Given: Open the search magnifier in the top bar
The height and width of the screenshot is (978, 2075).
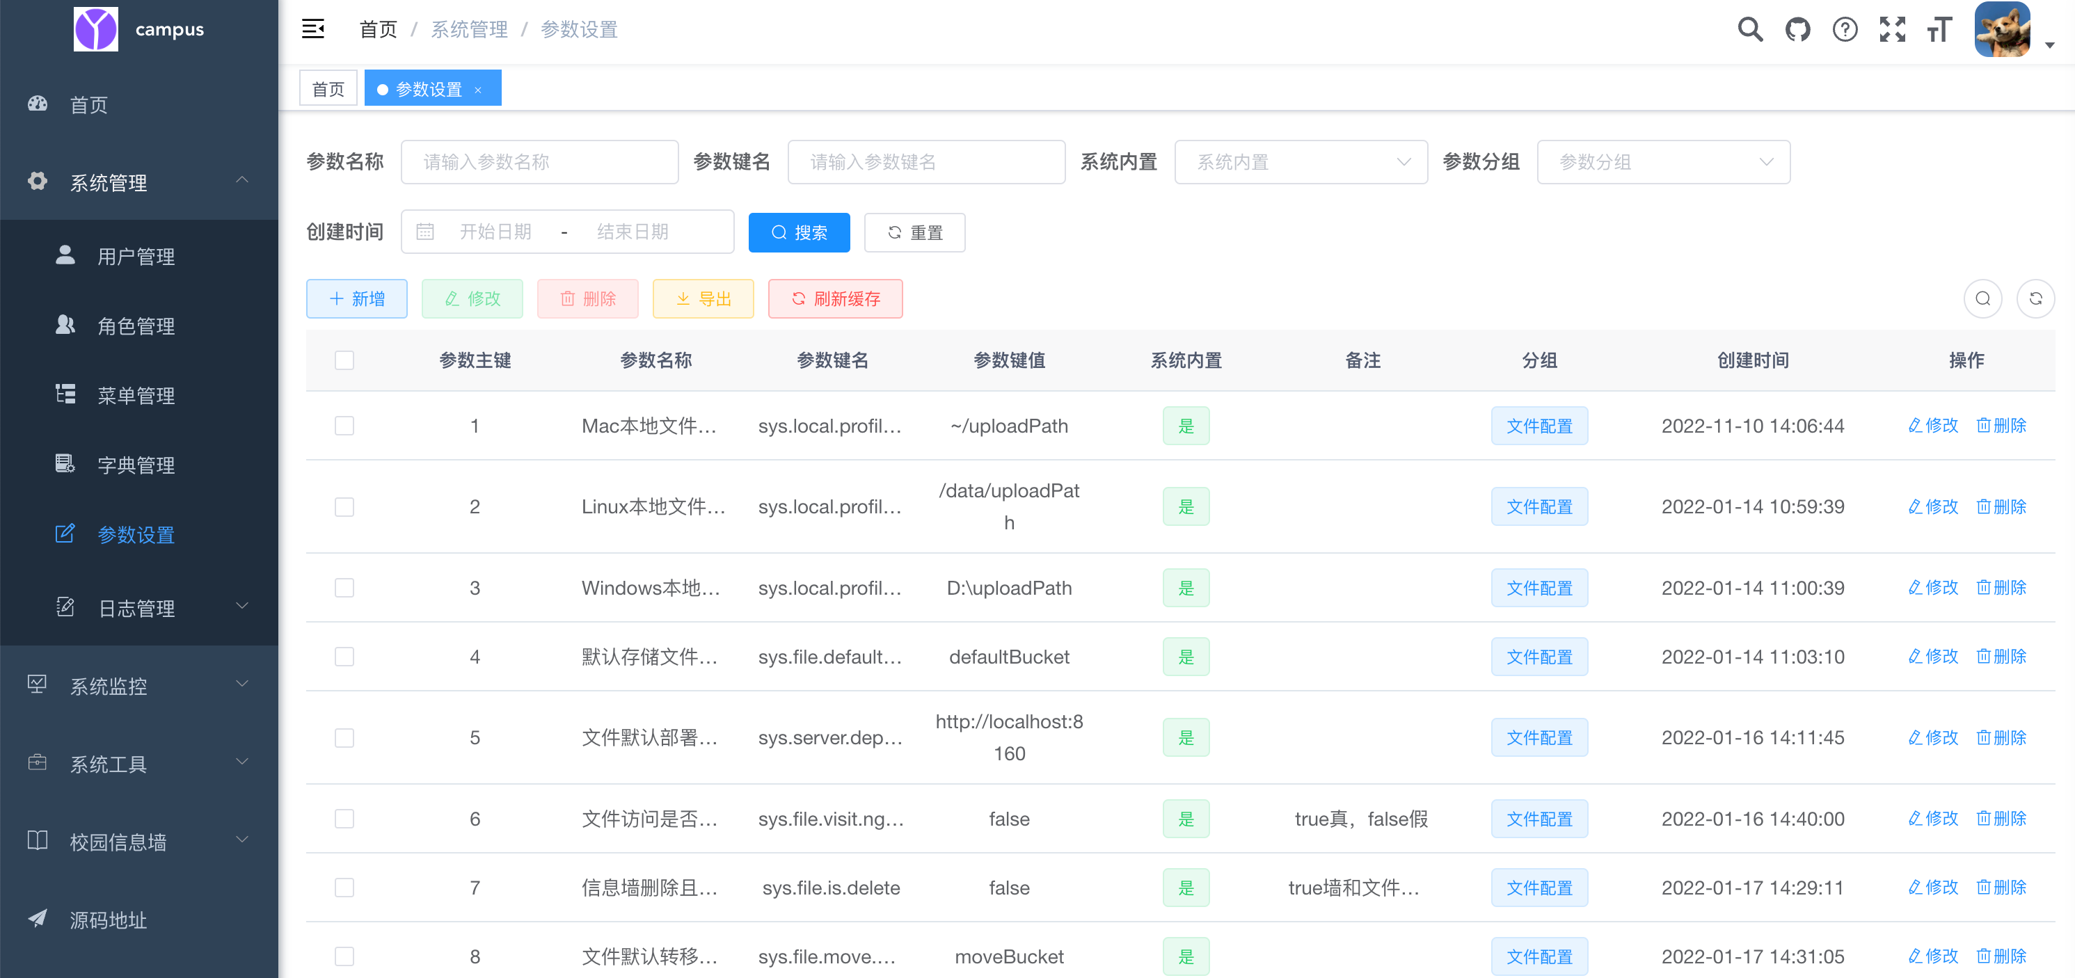Looking at the screenshot, I should pos(1749,30).
